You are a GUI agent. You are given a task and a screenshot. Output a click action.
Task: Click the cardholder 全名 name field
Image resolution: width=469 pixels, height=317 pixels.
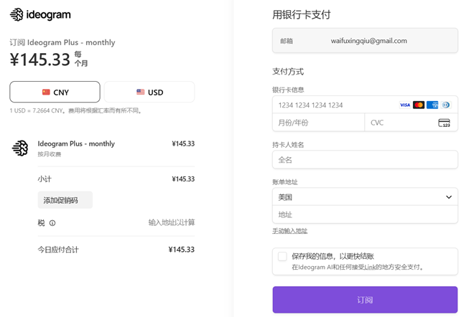pos(365,159)
